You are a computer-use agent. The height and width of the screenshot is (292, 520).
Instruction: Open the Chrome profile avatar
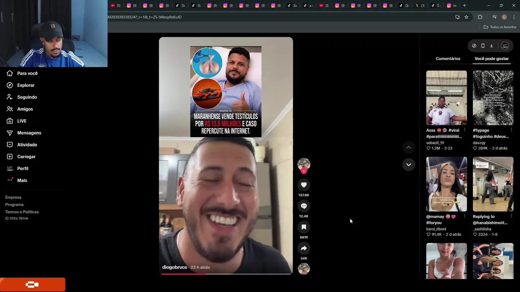(504, 17)
